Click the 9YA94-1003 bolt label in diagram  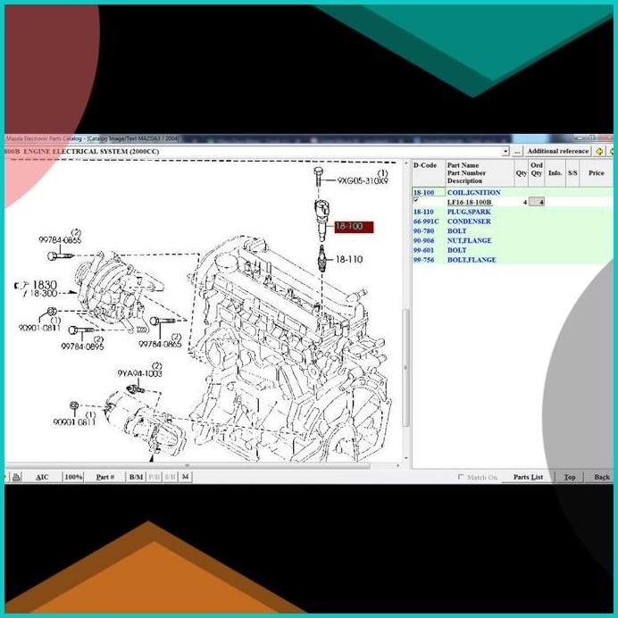click(x=140, y=373)
